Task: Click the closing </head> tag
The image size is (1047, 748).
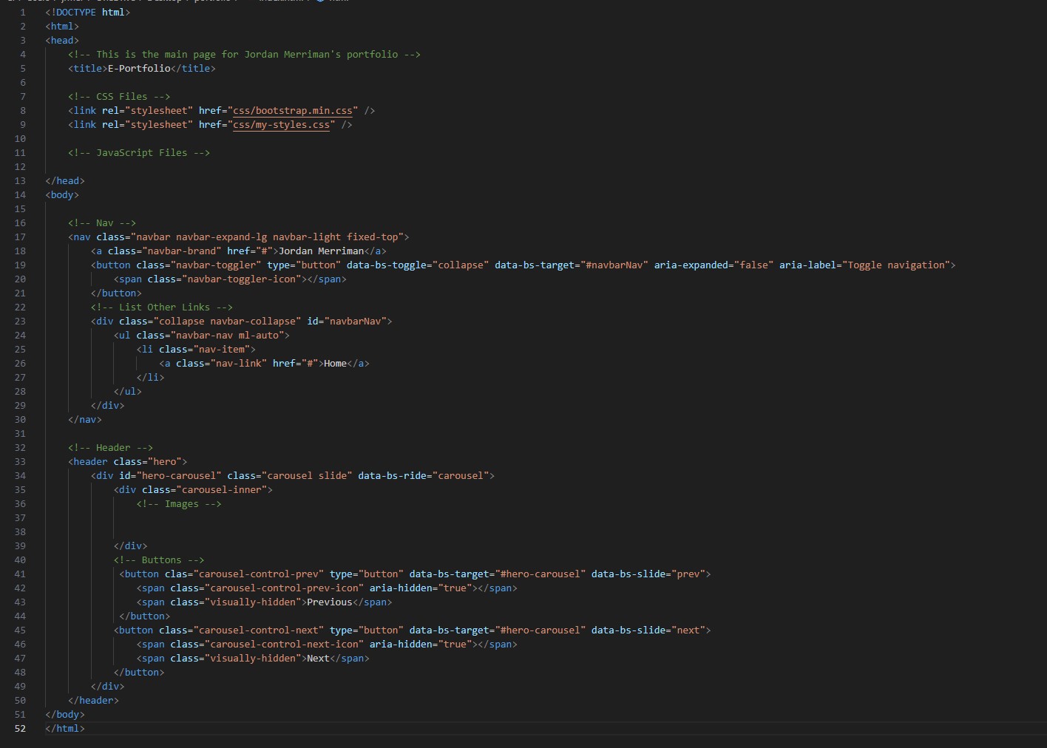Action: click(x=65, y=181)
